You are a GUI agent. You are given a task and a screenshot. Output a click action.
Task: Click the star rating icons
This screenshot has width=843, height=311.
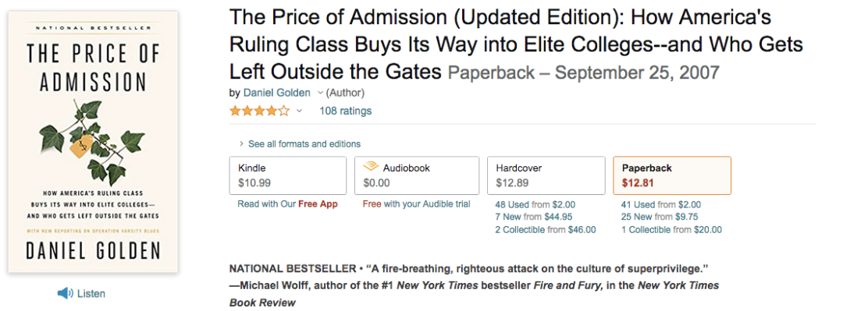coord(260,111)
